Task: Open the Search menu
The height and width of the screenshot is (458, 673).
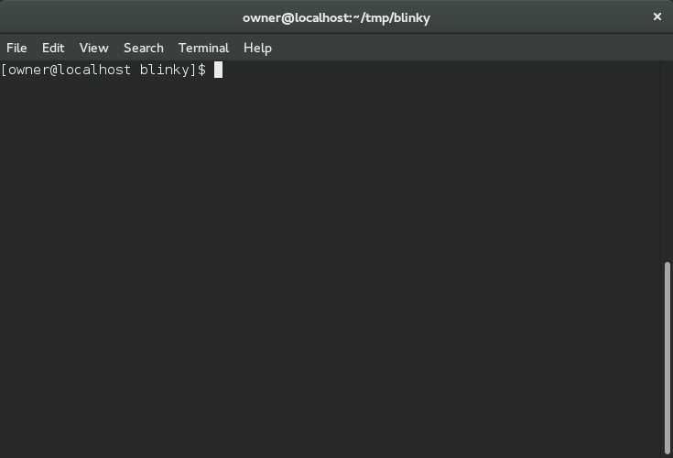Action: pos(143,48)
